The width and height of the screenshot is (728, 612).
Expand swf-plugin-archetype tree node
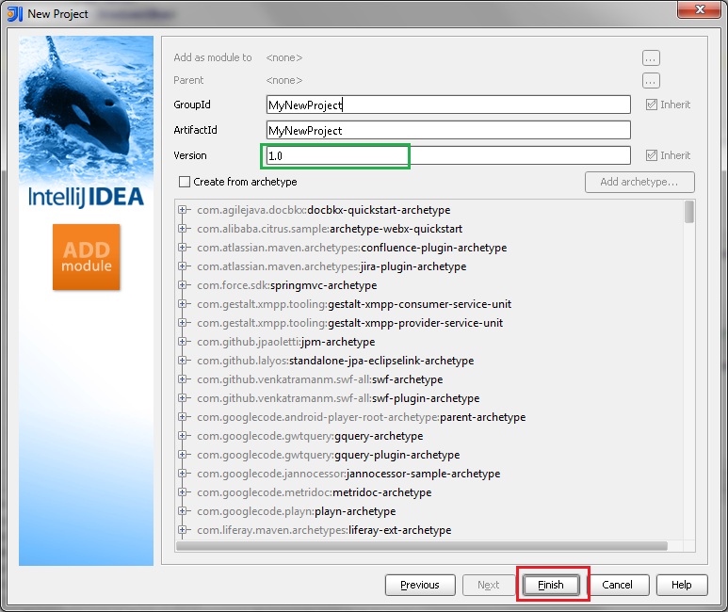click(182, 398)
